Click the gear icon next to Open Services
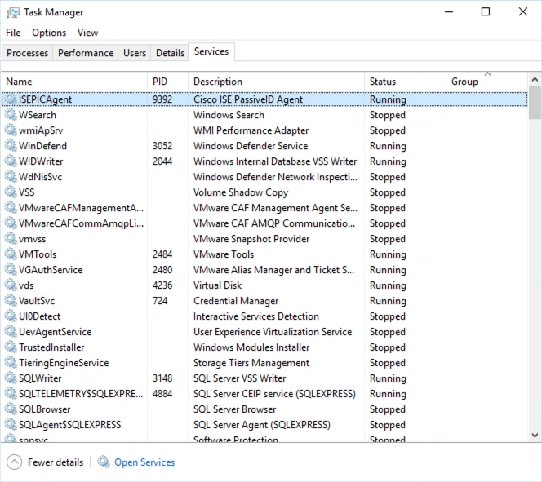Viewport: 542px width, 482px height. point(104,462)
